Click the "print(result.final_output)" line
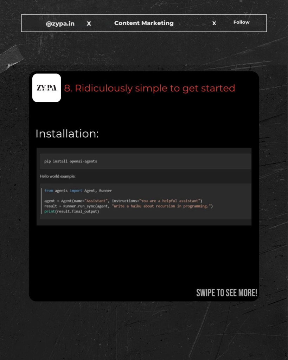Viewport: 288px width, 360px height. point(72,211)
